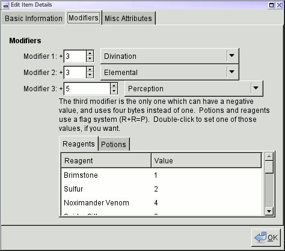Select the Sulfur reagent row
The image size is (285, 251).
pyautogui.click(x=161, y=189)
